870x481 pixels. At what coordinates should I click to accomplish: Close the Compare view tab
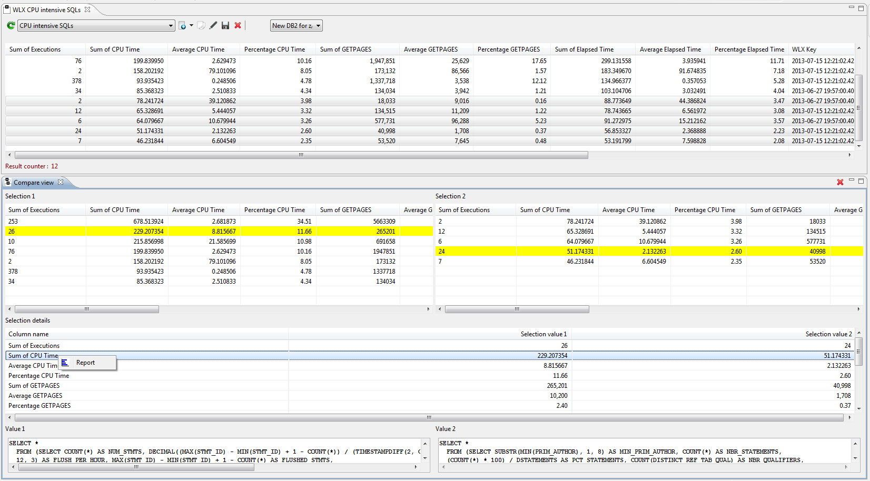(61, 182)
